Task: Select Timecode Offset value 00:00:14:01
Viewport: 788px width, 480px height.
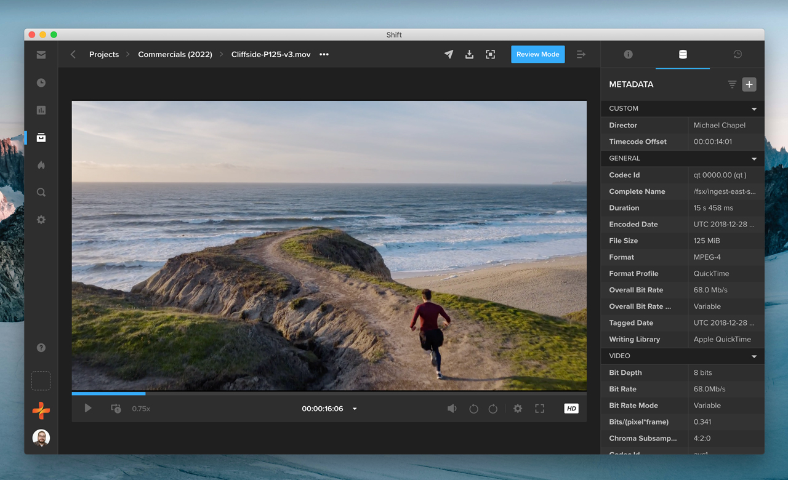Action: [x=712, y=142]
